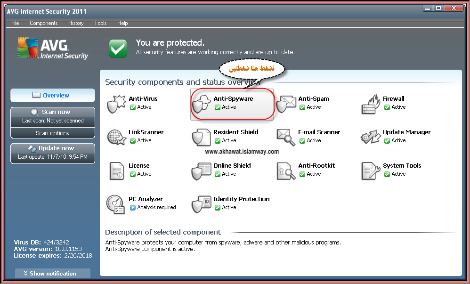Image resolution: width=470 pixels, height=284 pixels.
Task: Open the Update Manager gear icon
Action: (371, 138)
